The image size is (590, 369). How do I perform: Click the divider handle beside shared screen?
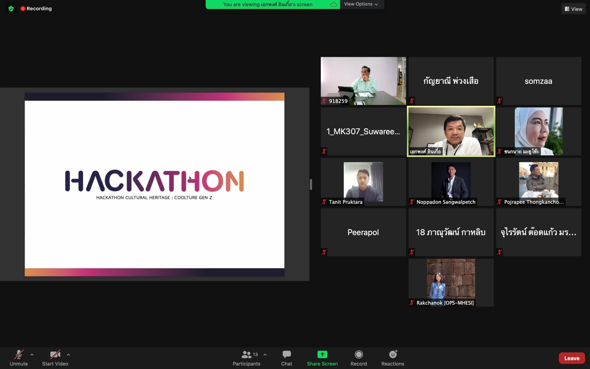tap(311, 184)
